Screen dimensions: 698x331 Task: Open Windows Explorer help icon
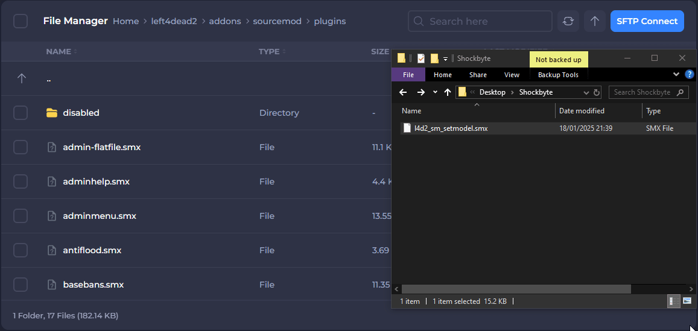(x=690, y=75)
